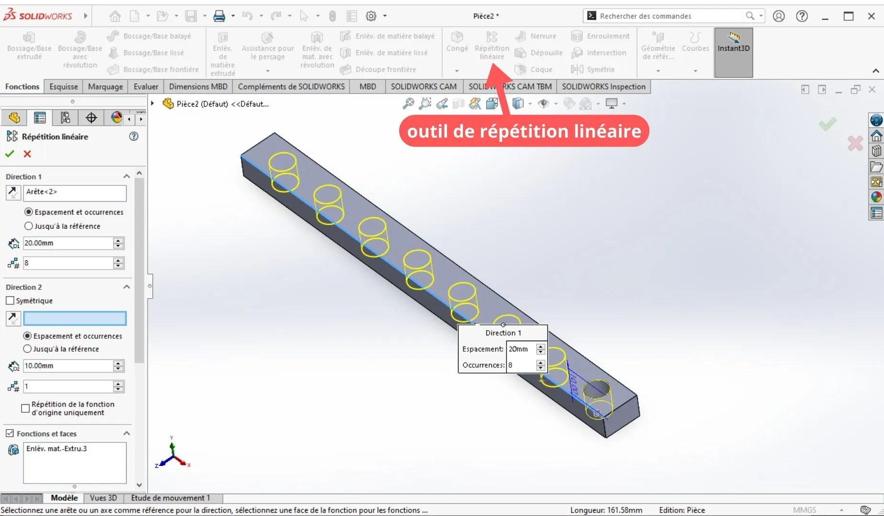Click the reverse direction 1 arrow button
Image resolution: width=884 pixels, height=516 pixels.
(13, 193)
